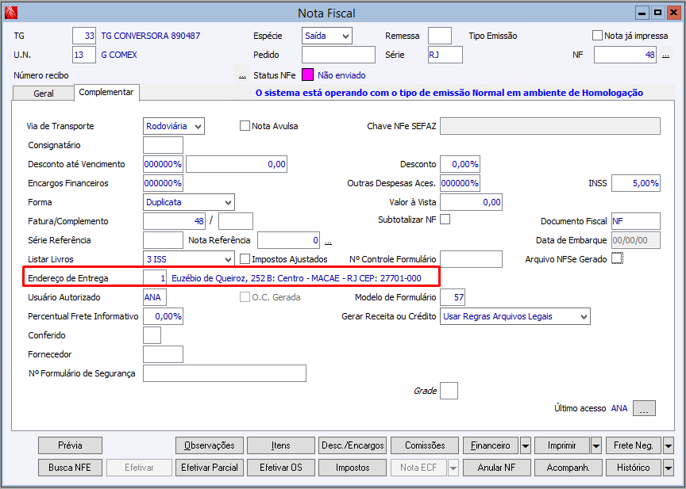Click the TG code field showing 33
Image resolution: width=686 pixels, height=489 pixels.
click(x=84, y=36)
